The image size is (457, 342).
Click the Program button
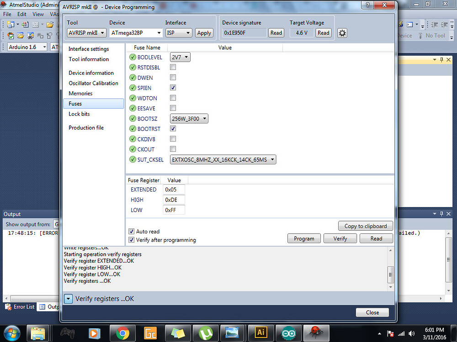click(304, 238)
